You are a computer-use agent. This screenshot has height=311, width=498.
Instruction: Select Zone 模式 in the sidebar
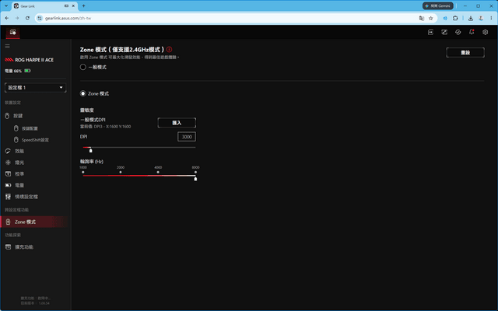click(x=34, y=222)
